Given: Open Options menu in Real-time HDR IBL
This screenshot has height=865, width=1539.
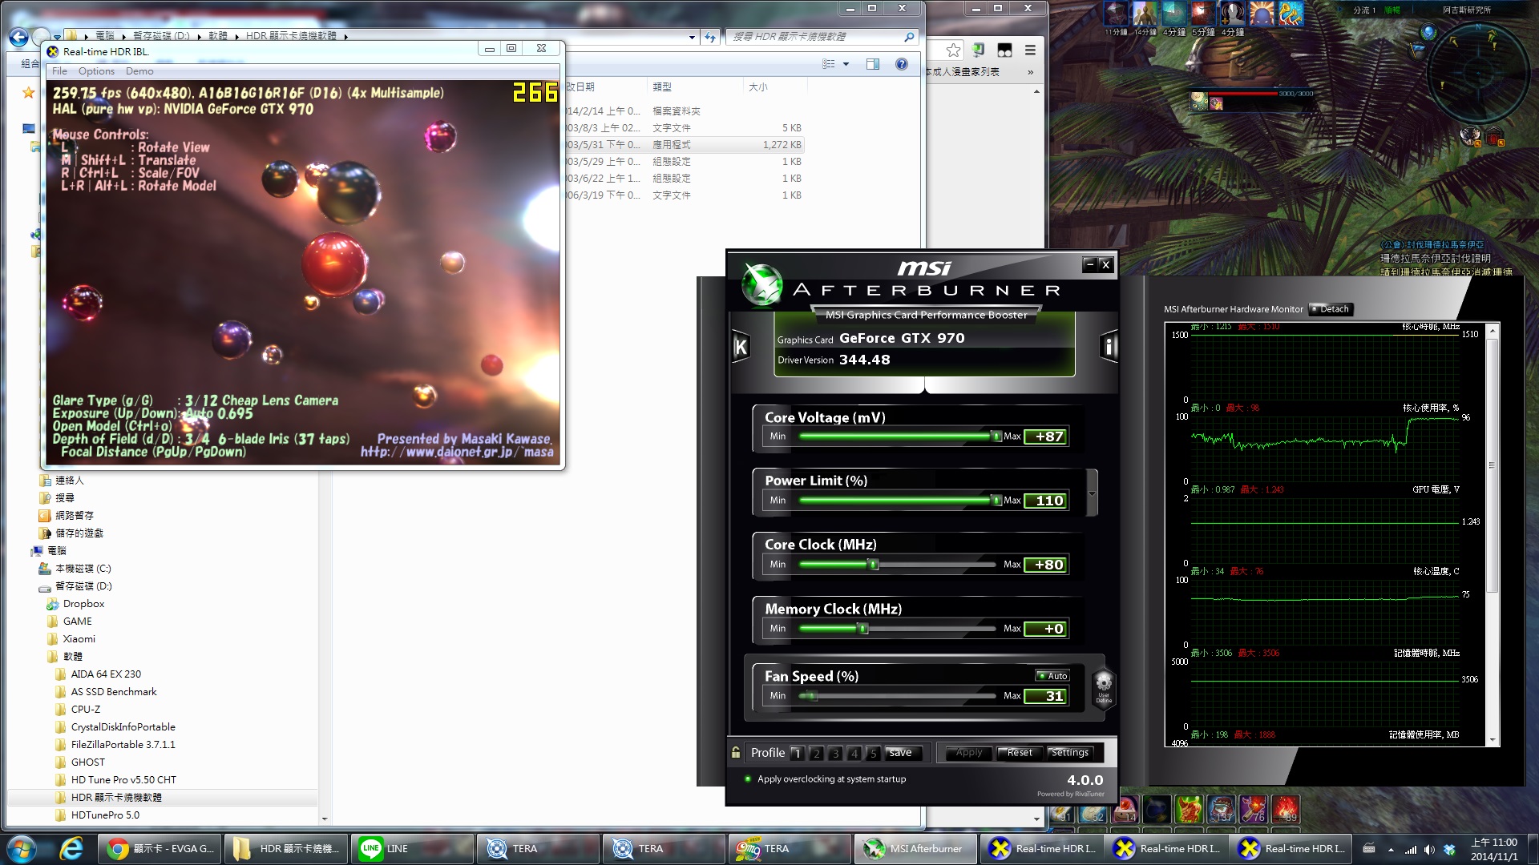Looking at the screenshot, I should 96,71.
